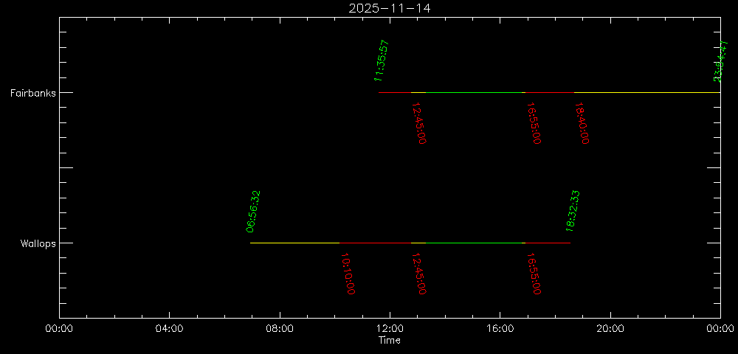This screenshot has height=354, width=738.
Task: Click the red 18:40:00 marker label
Action: pyautogui.click(x=582, y=123)
